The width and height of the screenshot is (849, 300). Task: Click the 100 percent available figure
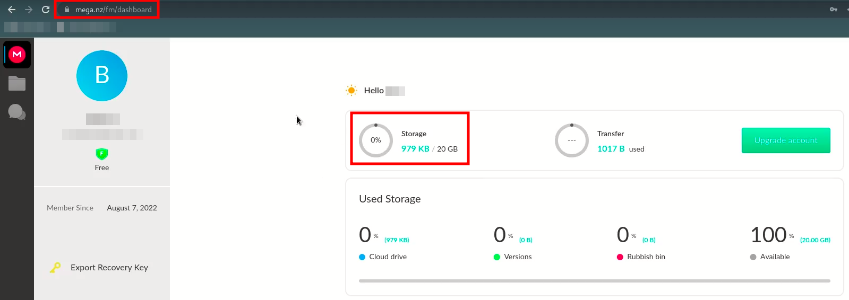(x=768, y=234)
